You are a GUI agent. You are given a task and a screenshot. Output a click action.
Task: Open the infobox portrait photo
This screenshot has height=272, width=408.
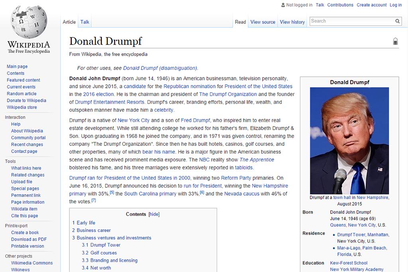(x=349, y=140)
